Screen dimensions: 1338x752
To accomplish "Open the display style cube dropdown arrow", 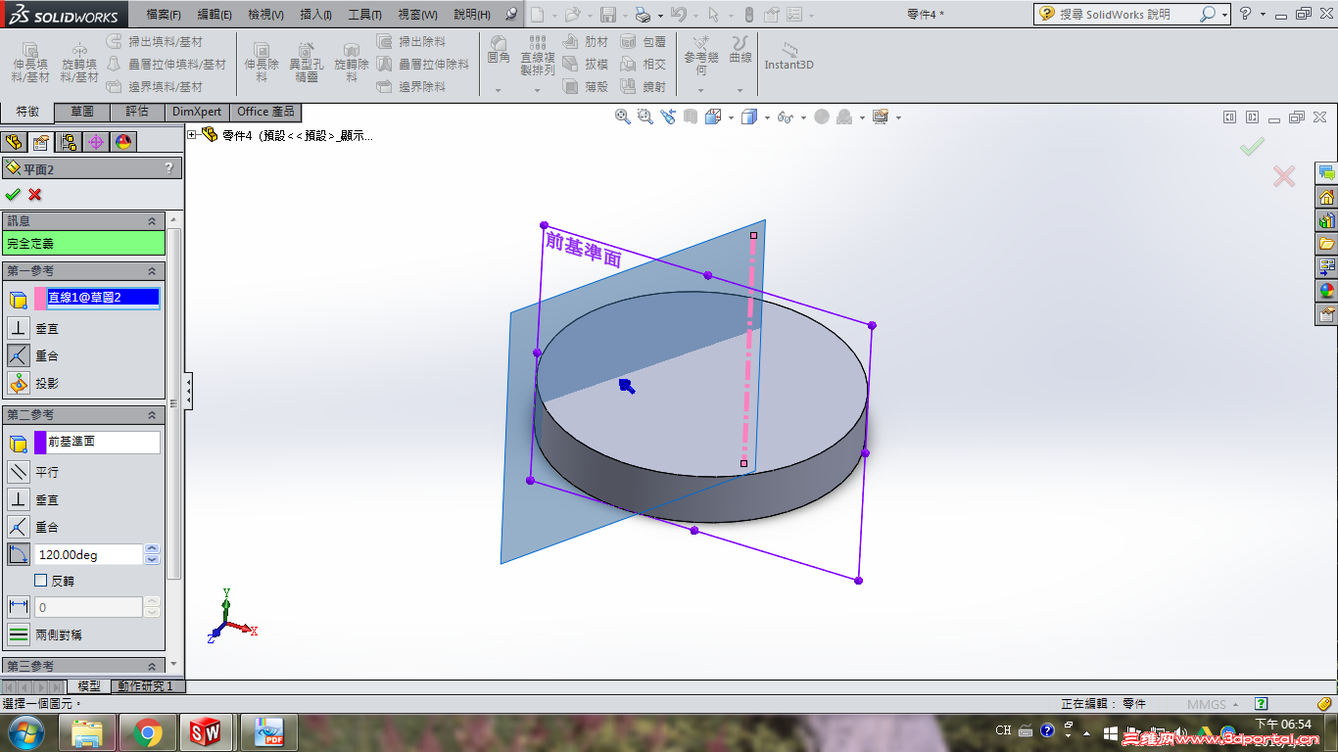I will click(x=767, y=117).
